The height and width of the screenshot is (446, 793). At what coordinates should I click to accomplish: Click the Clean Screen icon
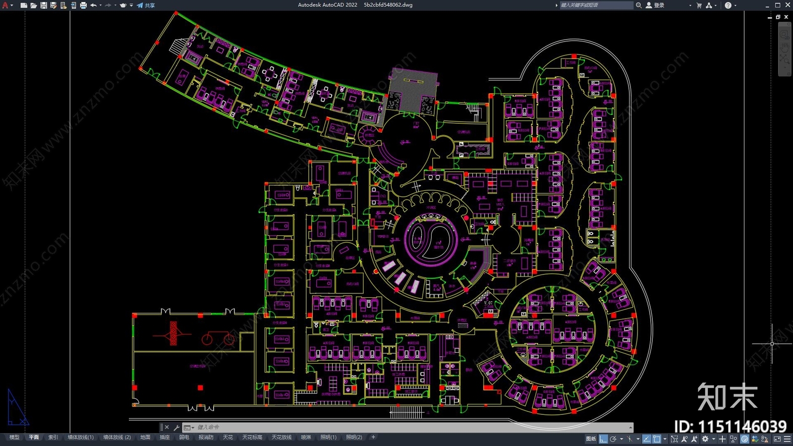point(777,439)
